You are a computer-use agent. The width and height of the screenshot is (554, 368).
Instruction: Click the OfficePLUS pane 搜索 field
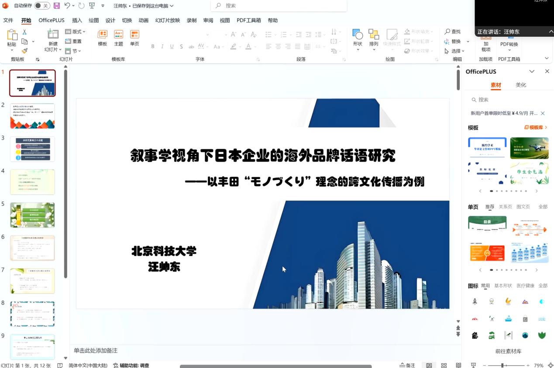(x=507, y=100)
